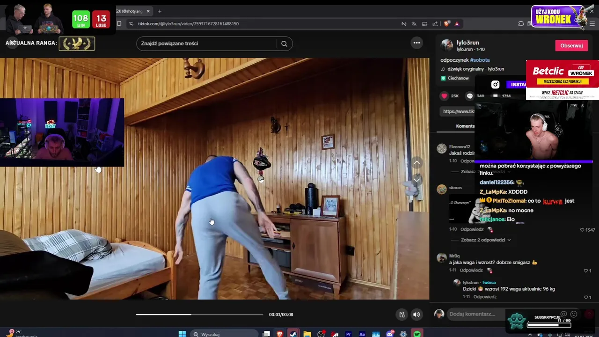Viewport: 599px width, 337px height.
Task: Close the shoty.ang browser tab
Action: (x=148, y=11)
